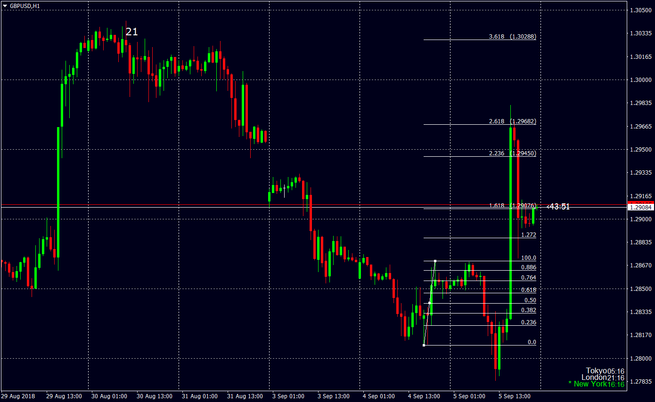Click the 0.618 Fibonacci retracement label
Image resolution: width=655 pixels, height=402 pixels.
click(x=529, y=289)
